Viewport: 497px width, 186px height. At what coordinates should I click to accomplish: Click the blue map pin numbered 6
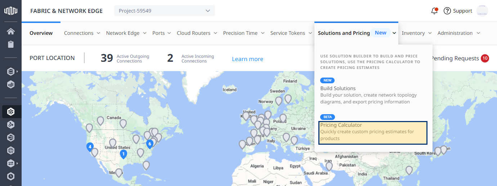pos(150,144)
